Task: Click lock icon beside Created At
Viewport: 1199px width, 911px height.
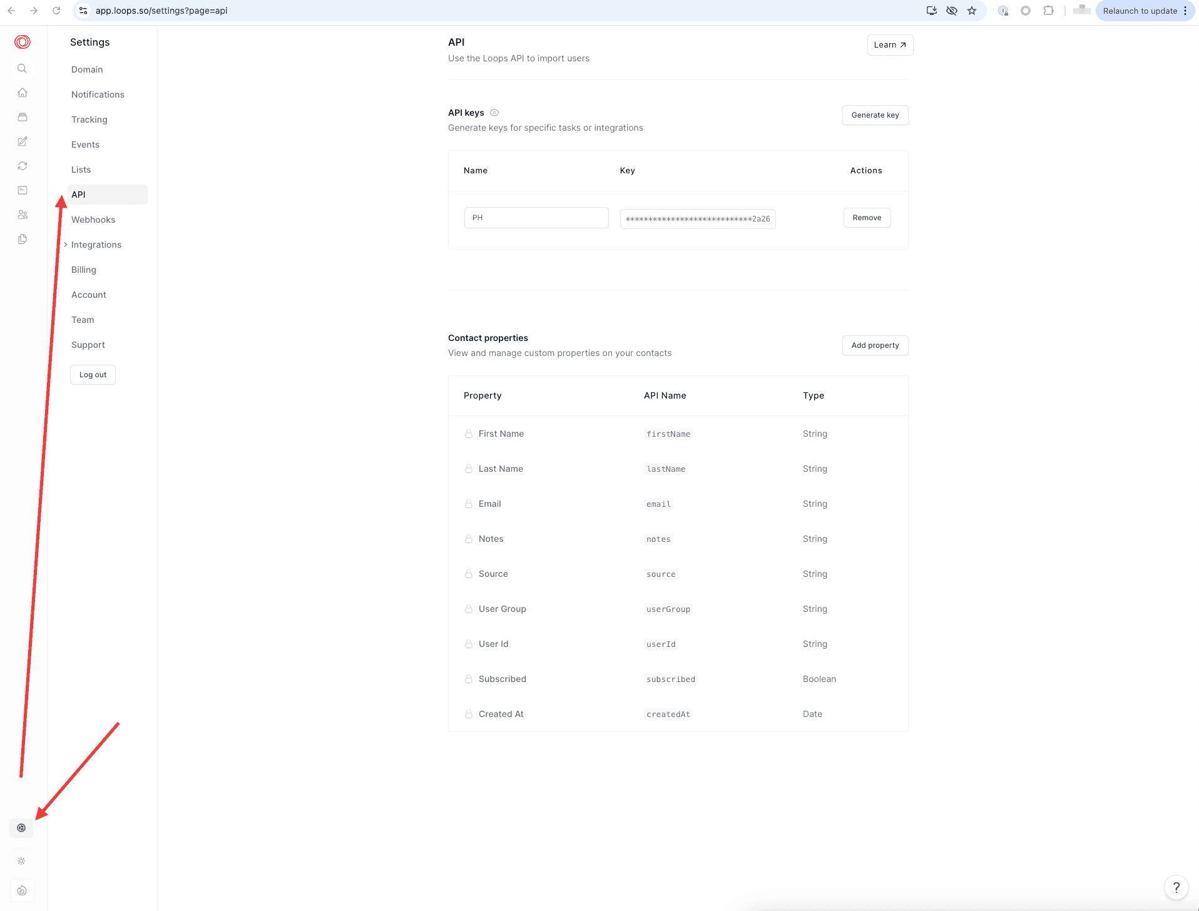Action: (468, 714)
